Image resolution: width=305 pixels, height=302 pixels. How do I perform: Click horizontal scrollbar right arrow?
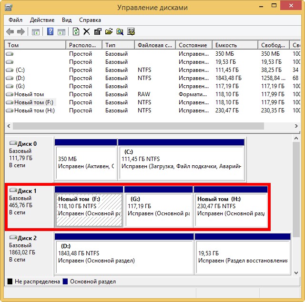pos(296,126)
